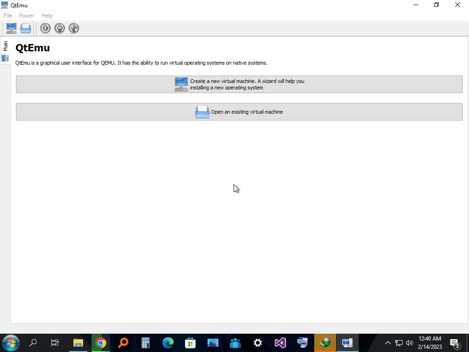Click the new virtual machine toolbar icon
Screen dimensions: 469x352
[x=11, y=28]
